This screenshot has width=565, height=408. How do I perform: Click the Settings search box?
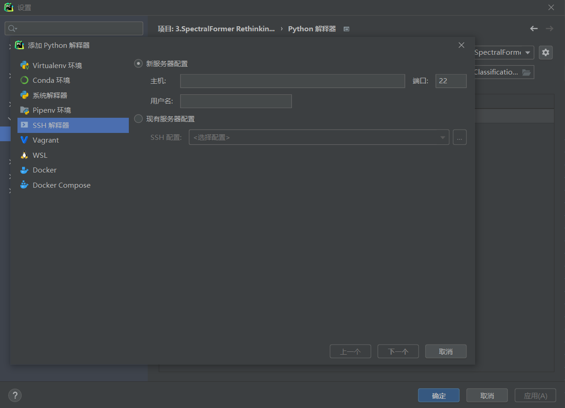[74, 29]
